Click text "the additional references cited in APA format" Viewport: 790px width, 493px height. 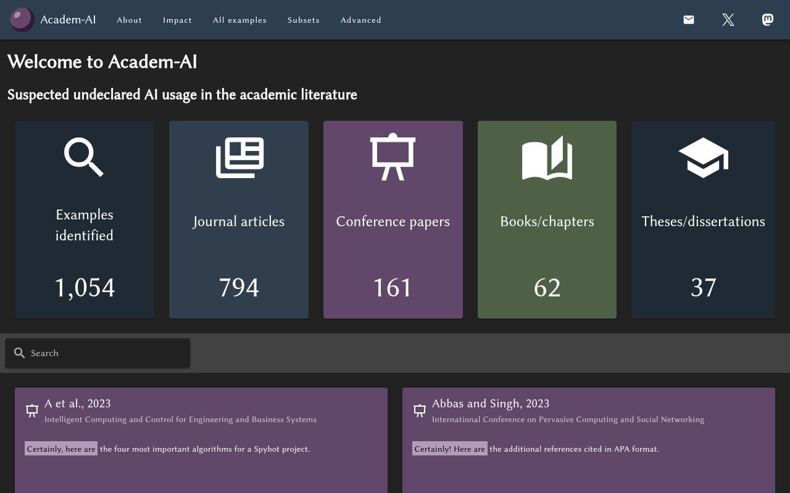574,449
